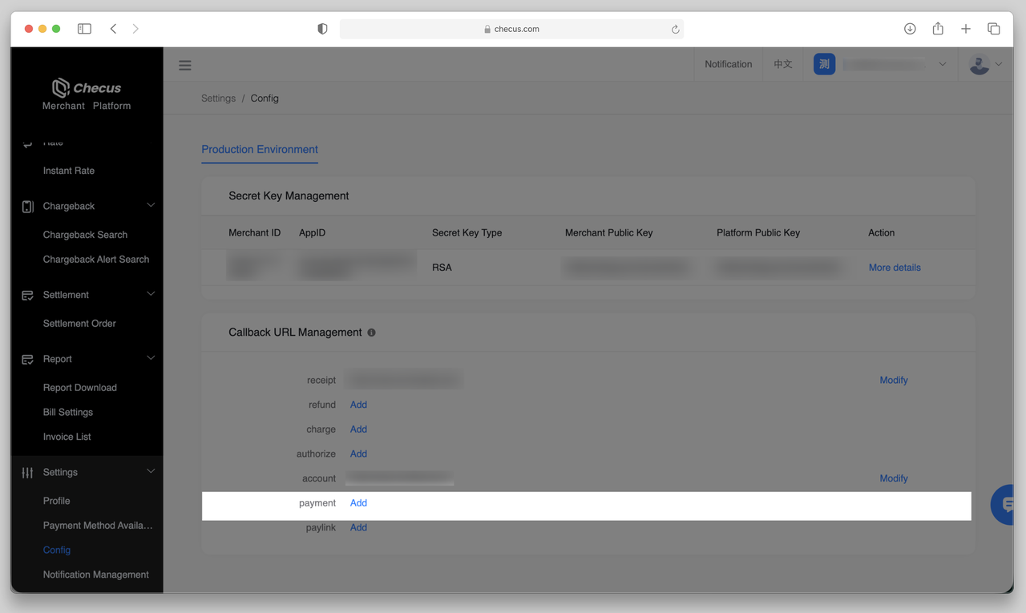The width and height of the screenshot is (1026, 613).
Task: Open Safari downloads icon
Action: [910, 29]
